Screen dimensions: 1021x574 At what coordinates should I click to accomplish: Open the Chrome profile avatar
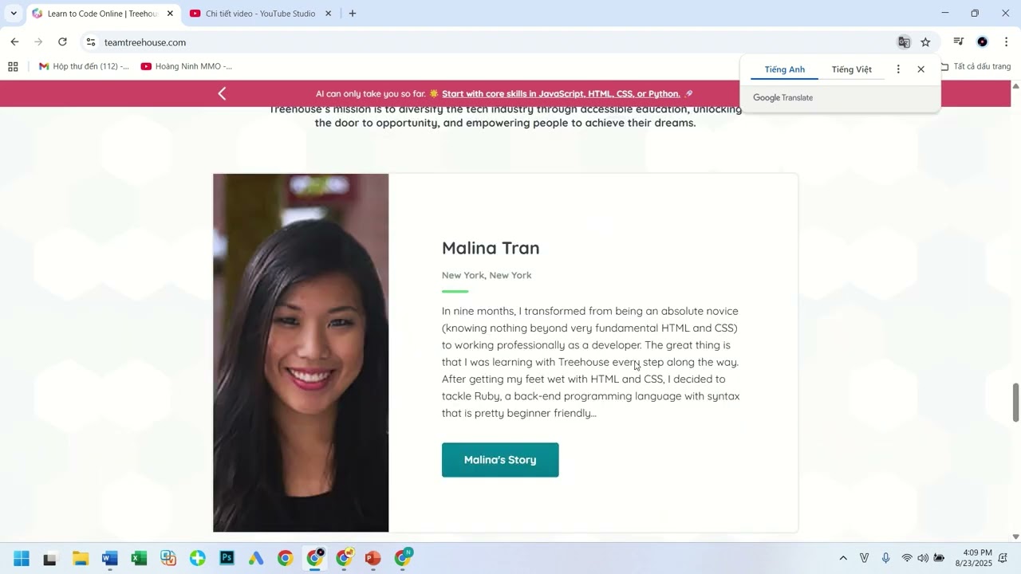click(x=982, y=42)
